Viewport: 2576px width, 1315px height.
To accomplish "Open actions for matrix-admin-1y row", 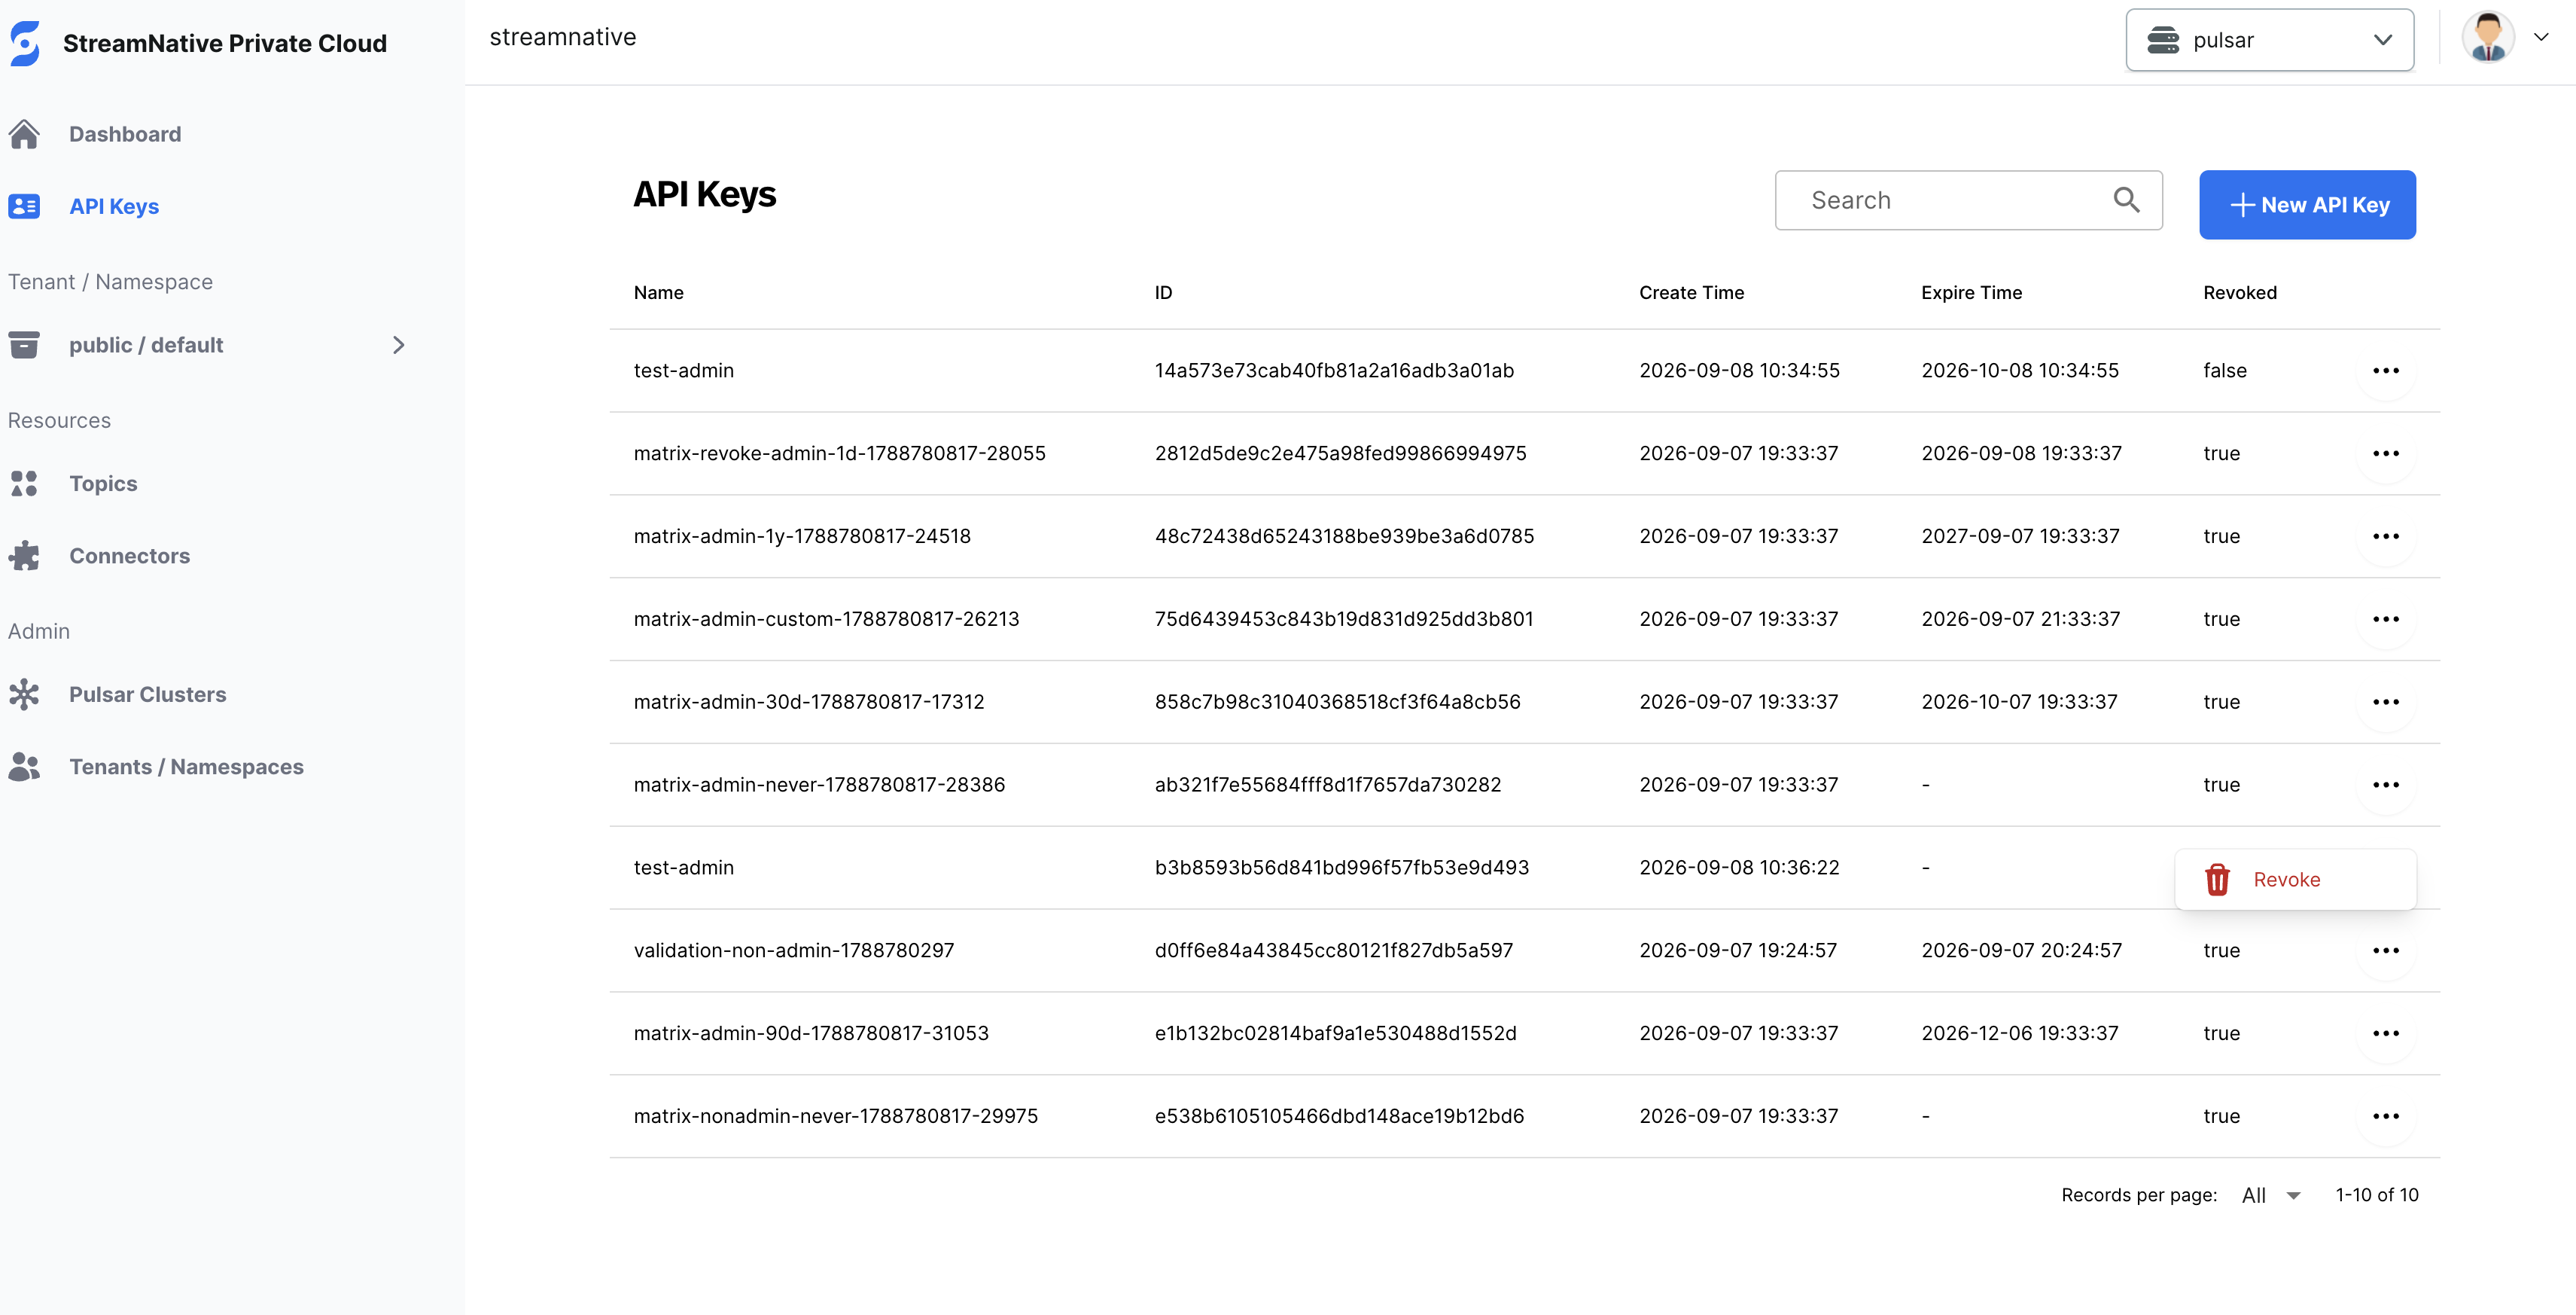I will 2386,536.
